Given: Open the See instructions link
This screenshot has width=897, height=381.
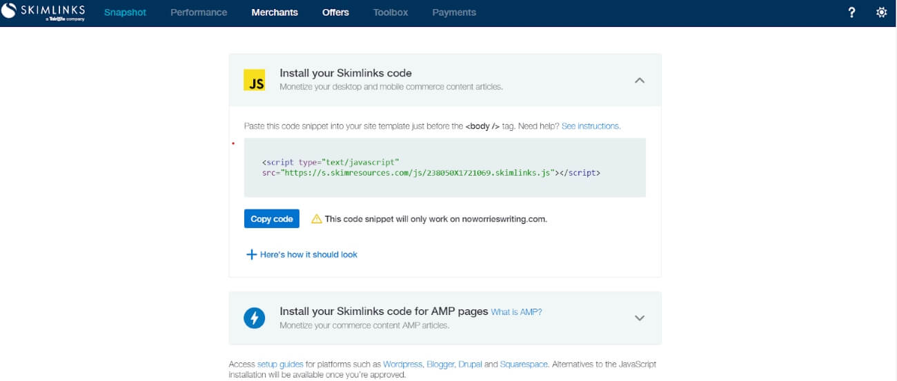Looking at the screenshot, I should [x=591, y=126].
